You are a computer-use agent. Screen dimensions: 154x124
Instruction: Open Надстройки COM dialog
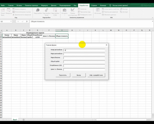(x=55, y=12)
